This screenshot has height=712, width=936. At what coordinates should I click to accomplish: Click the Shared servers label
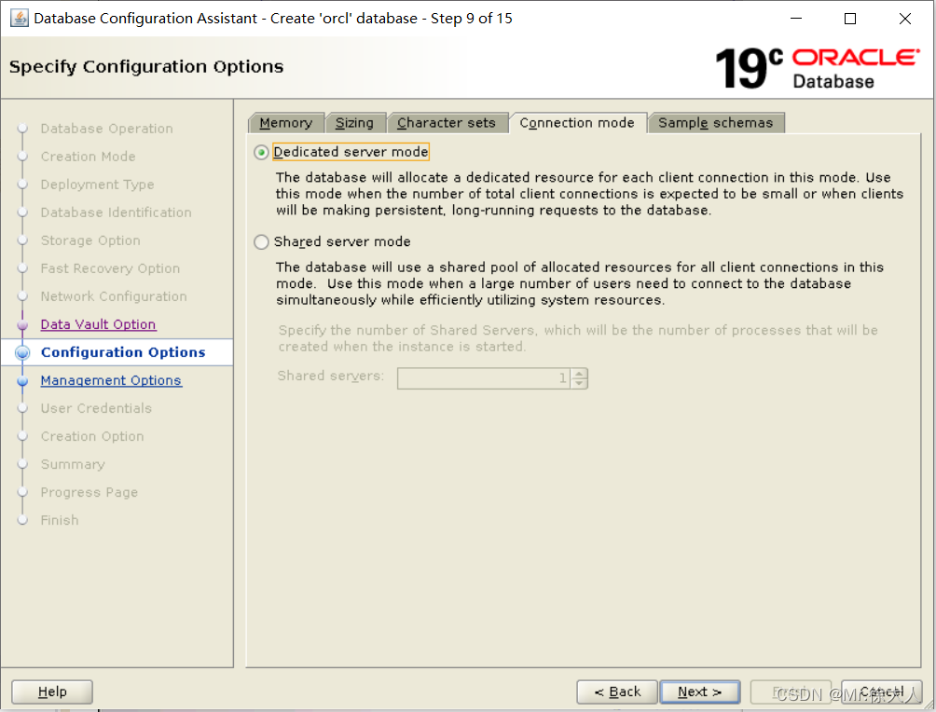[x=331, y=376]
